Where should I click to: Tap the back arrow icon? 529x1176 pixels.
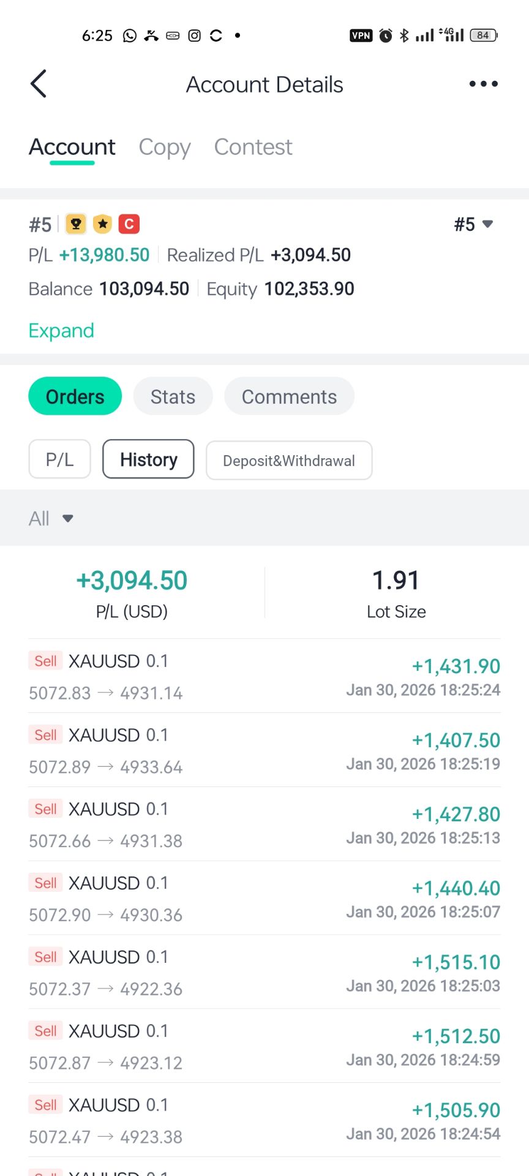(39, 84)
